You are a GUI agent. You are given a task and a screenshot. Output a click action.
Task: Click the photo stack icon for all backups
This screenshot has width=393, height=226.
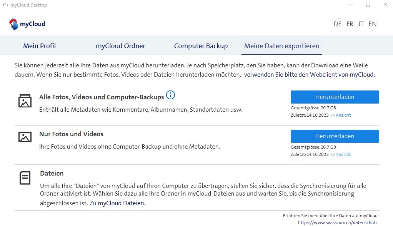click(x=25, y=101)
